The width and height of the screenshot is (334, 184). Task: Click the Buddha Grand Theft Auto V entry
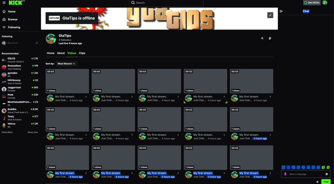tap(19, 111)
